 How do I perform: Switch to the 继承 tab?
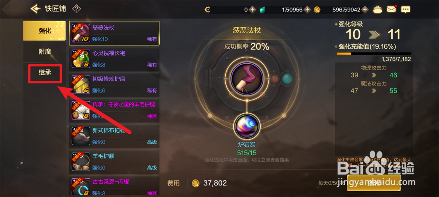click(x=45, y=73)
